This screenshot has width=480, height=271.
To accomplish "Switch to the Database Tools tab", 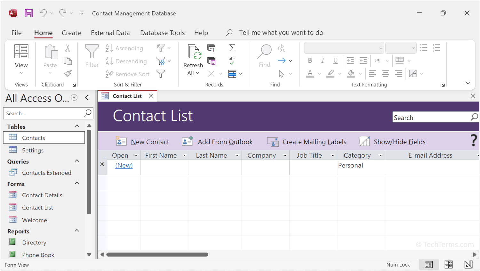I will pyautogui.click(x=163, y=33).
